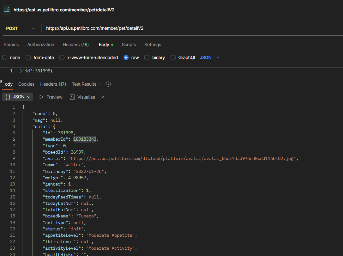Viewport: 343px width, 256px height.
Task: Switch to the Authorization tab
Action: tap(41, 45)
